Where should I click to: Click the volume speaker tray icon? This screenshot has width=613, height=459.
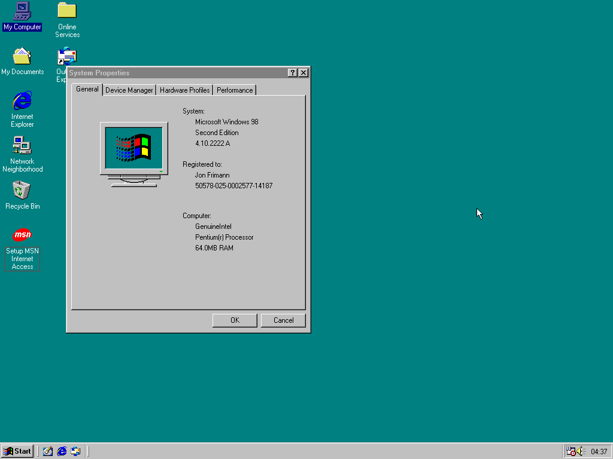tap(579, 451)
